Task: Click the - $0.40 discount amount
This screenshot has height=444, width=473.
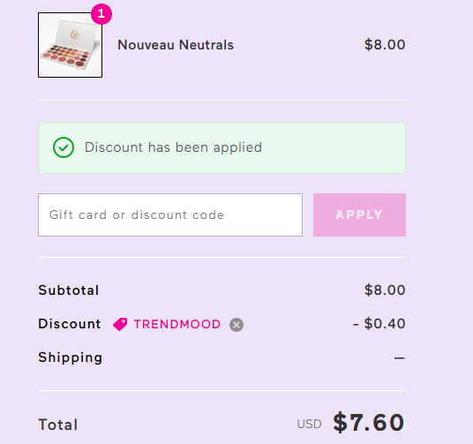Action: click(379, 324)
